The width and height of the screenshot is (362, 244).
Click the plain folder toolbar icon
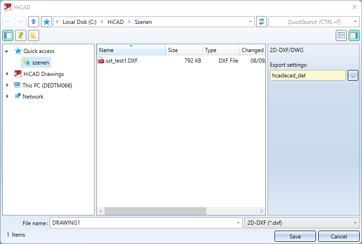coord(34,35)
